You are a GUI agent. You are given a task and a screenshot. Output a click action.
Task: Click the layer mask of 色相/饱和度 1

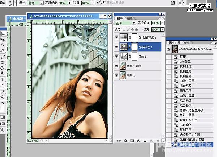pyautogui.click(x=135, y=37)
